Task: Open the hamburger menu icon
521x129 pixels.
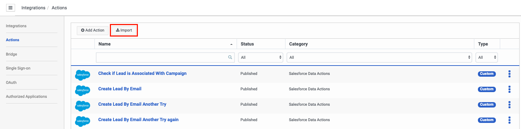Action: 10,8
